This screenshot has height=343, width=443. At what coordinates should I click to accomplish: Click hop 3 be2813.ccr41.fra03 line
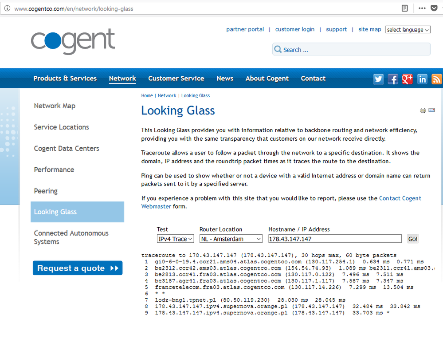click(x=274, y=274)
